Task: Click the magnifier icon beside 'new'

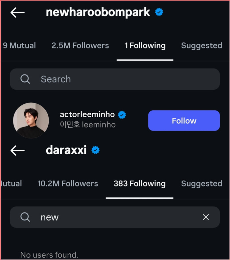Action: [25, 217]
